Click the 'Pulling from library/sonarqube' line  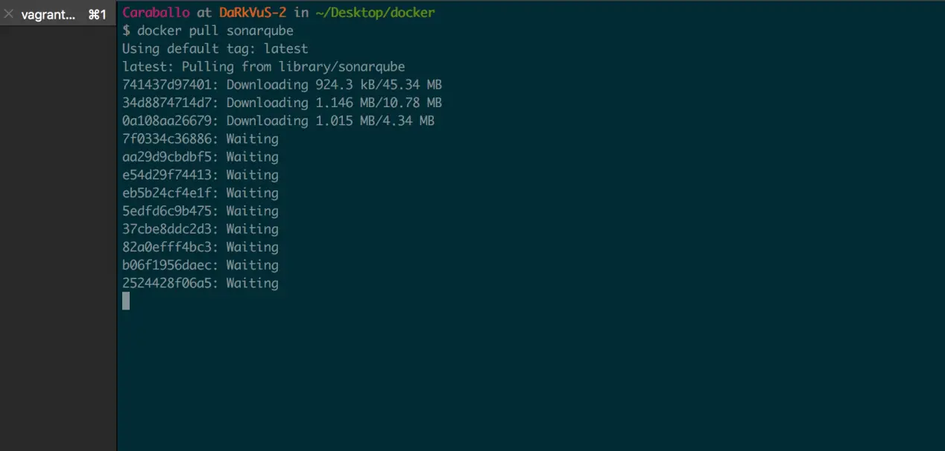(263, 67)
